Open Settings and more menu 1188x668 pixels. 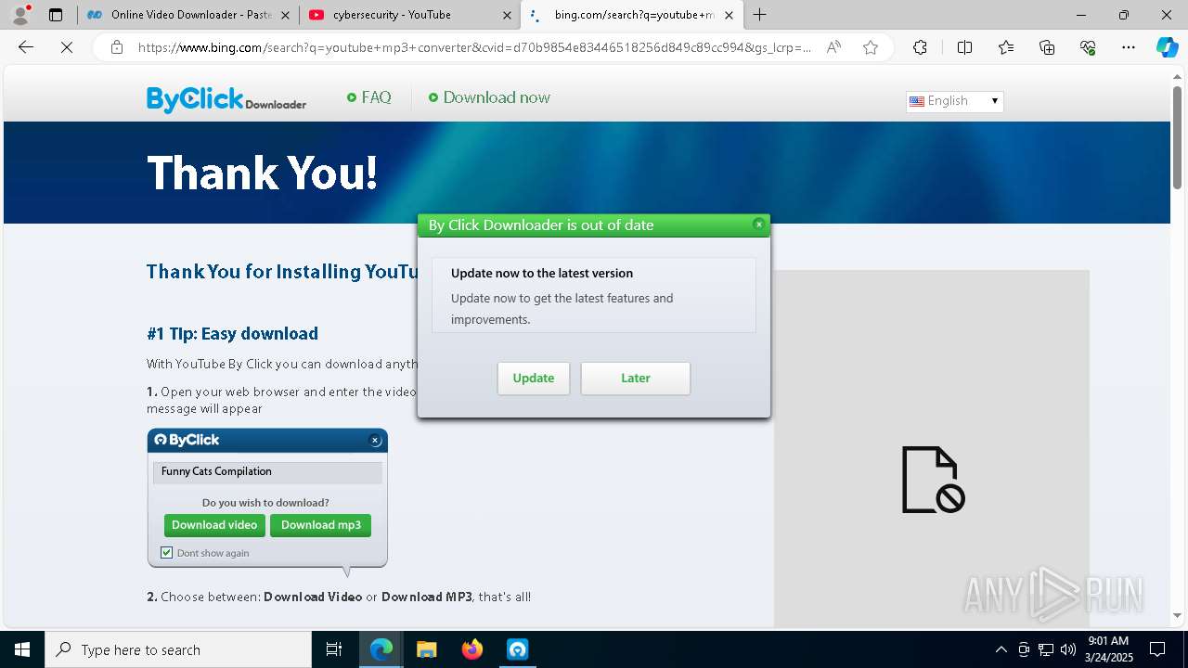tap(1129, 47)
